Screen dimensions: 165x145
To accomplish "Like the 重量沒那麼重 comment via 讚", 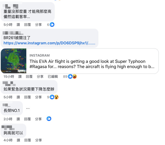I will (18, 25).
